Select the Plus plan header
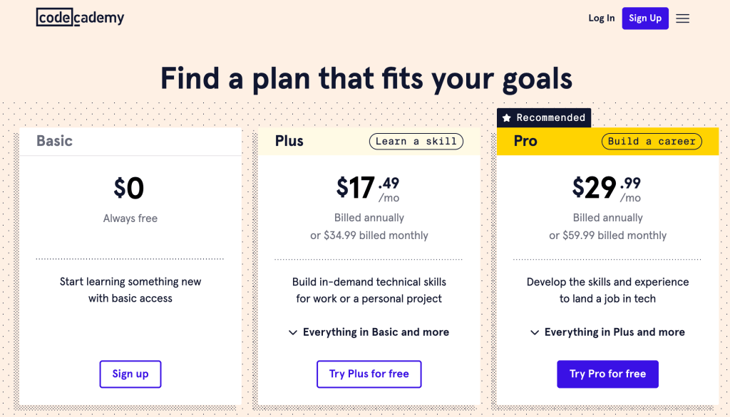 click(369, 142)
